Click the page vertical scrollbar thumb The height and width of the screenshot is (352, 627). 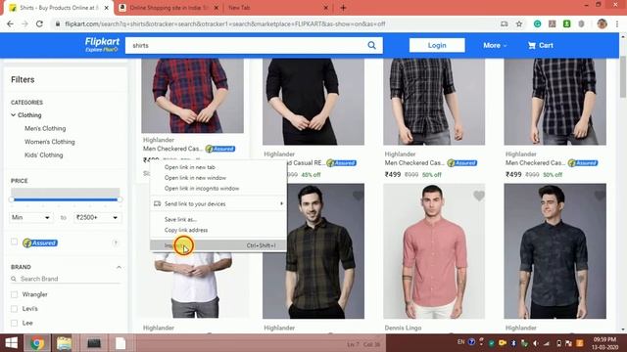click(x=623, y=76)
